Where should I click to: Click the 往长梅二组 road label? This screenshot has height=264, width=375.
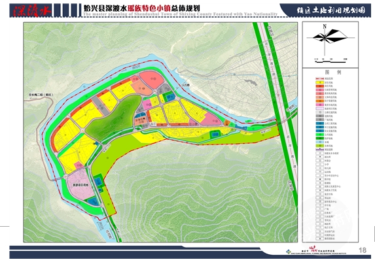(41, 95)
